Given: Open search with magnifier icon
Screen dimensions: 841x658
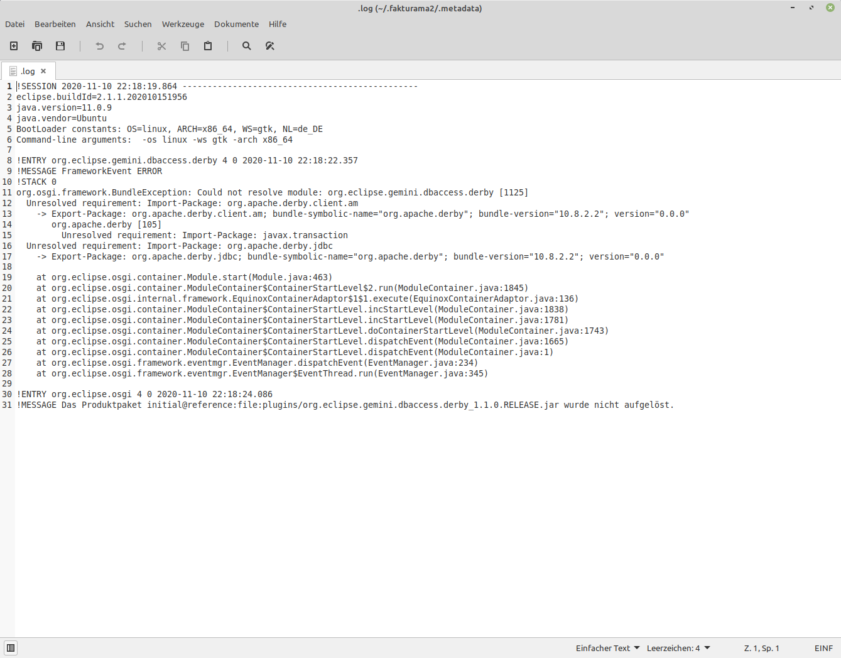Looking at the screenshot, I should click(x=247, y=46).
